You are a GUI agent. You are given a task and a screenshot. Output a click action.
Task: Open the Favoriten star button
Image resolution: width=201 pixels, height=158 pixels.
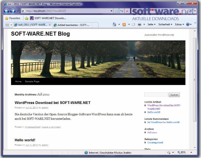coord(12,18)
